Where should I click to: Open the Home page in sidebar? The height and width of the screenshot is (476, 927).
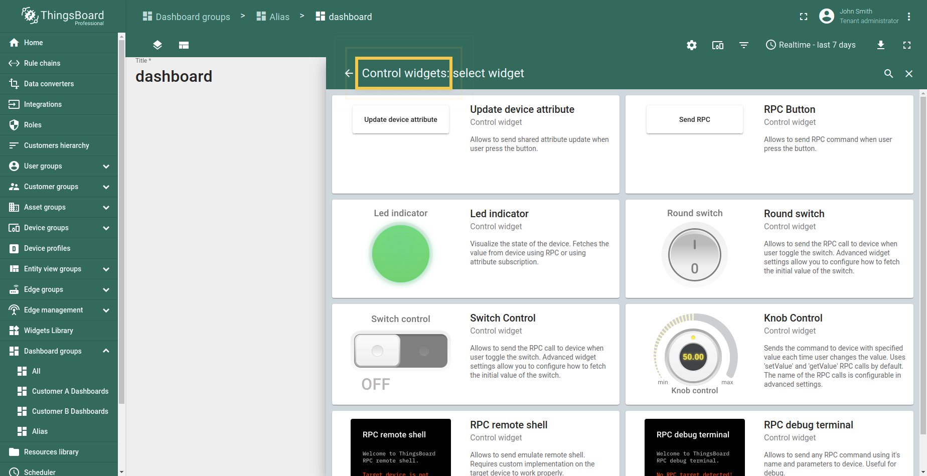tap(59, 43)
